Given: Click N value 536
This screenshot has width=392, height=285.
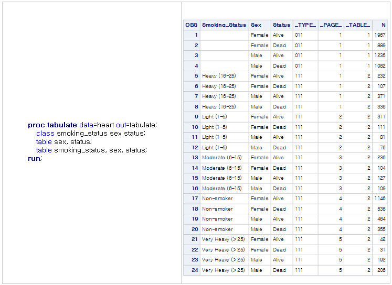Looking at the screenshot, I should [382, 209].
